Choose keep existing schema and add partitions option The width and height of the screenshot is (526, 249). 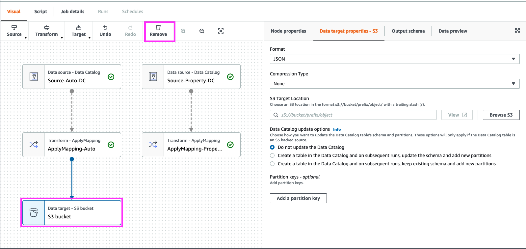(x=272, y=164)
